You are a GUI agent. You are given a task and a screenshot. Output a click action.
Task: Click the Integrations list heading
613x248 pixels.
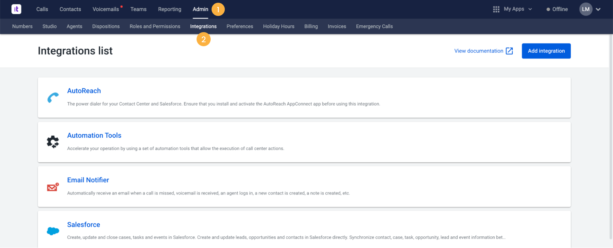coord(75,51)
